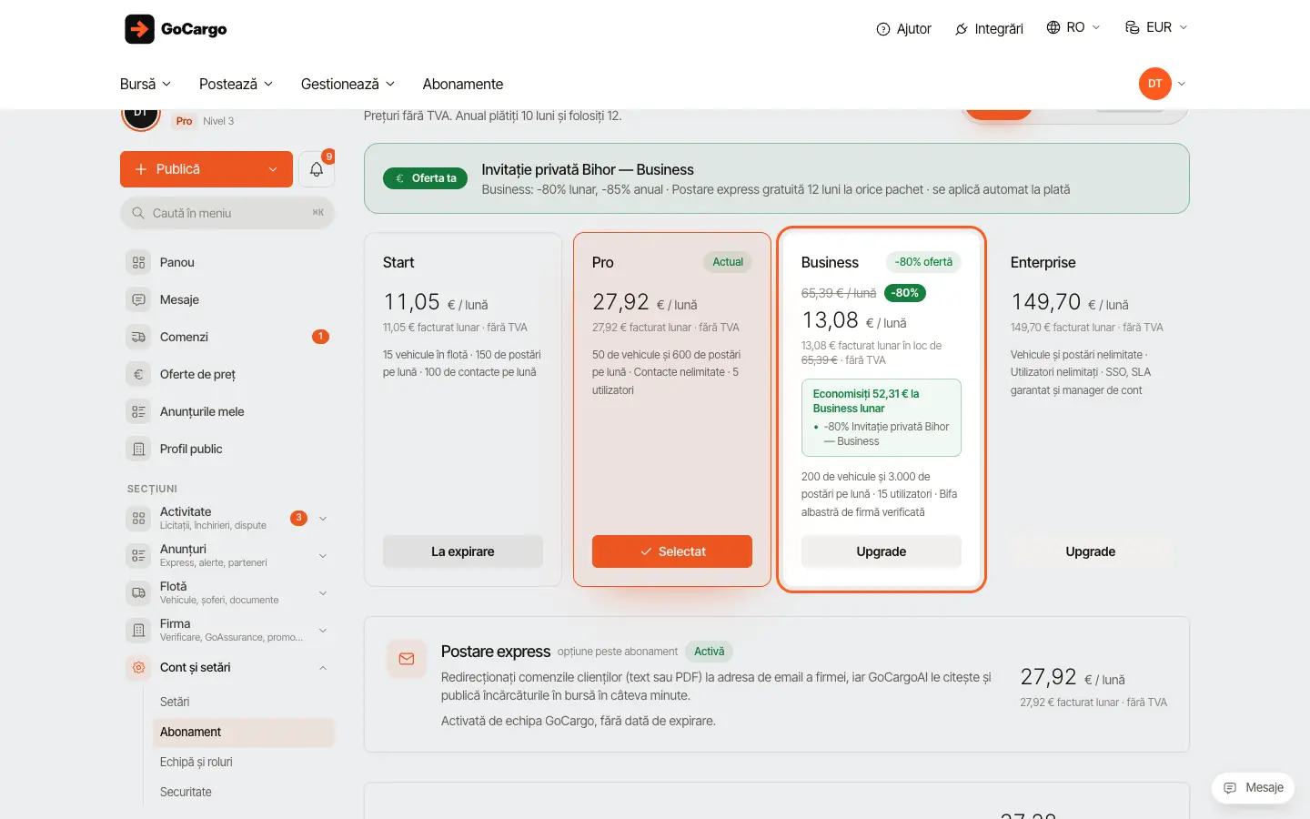Screen dimensions: 1310x819
Task: Expand the account avatar dropdown chevron
Action: (1182, 84)
